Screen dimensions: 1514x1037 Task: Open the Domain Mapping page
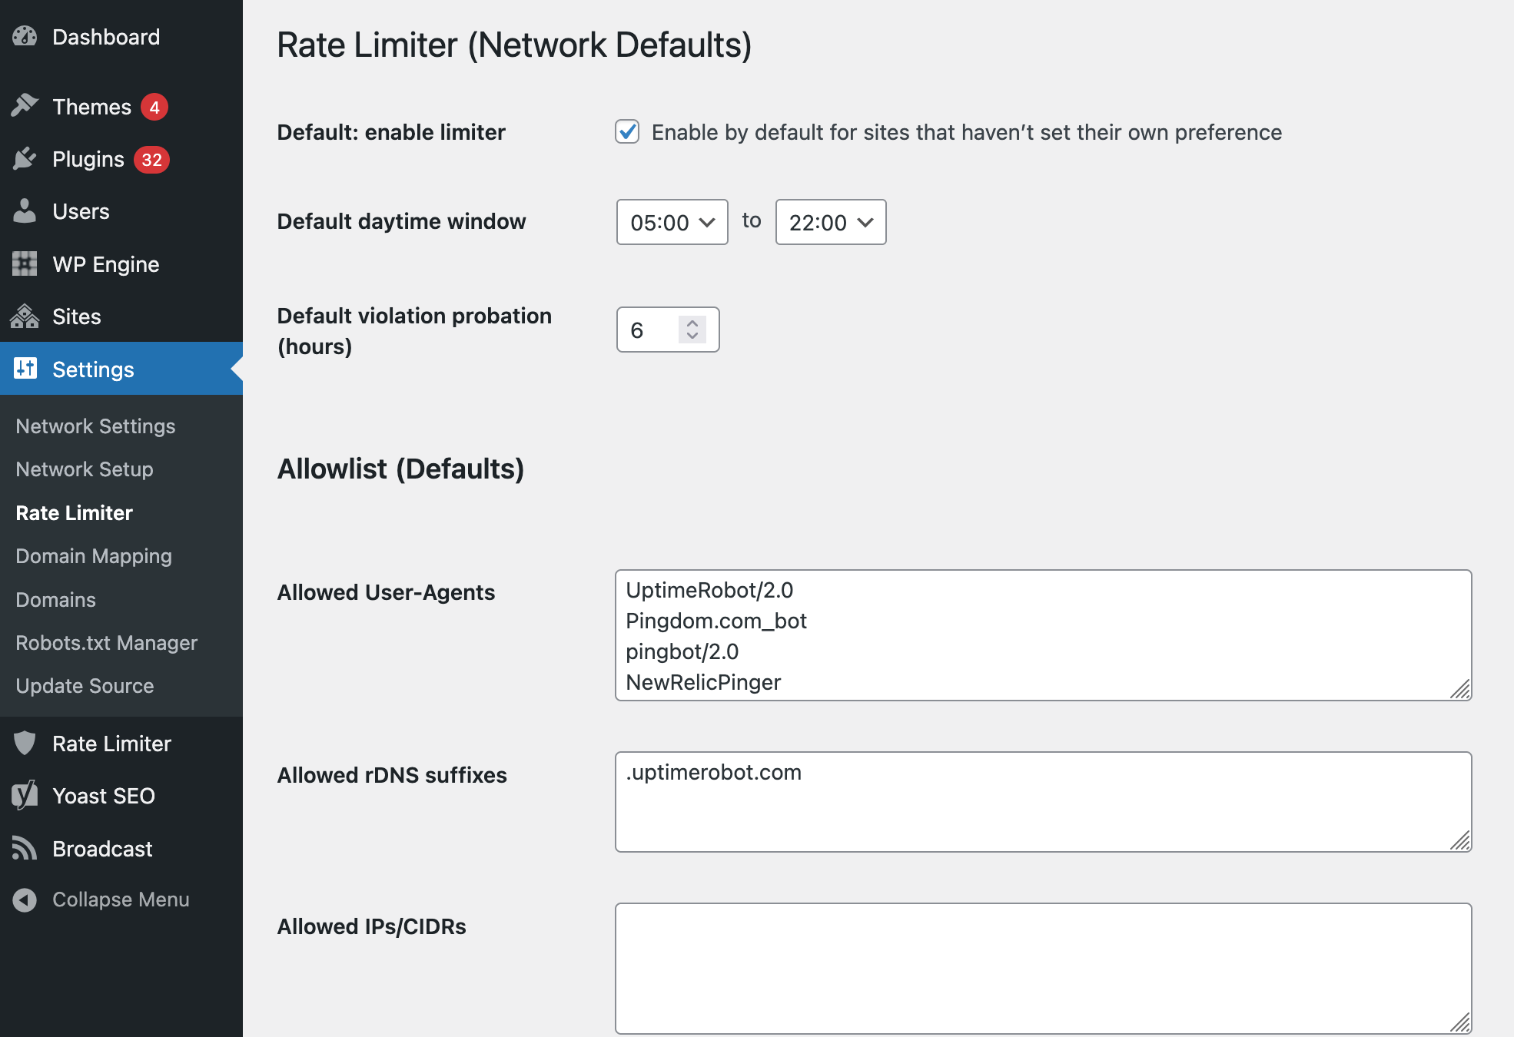pos(93,555)
